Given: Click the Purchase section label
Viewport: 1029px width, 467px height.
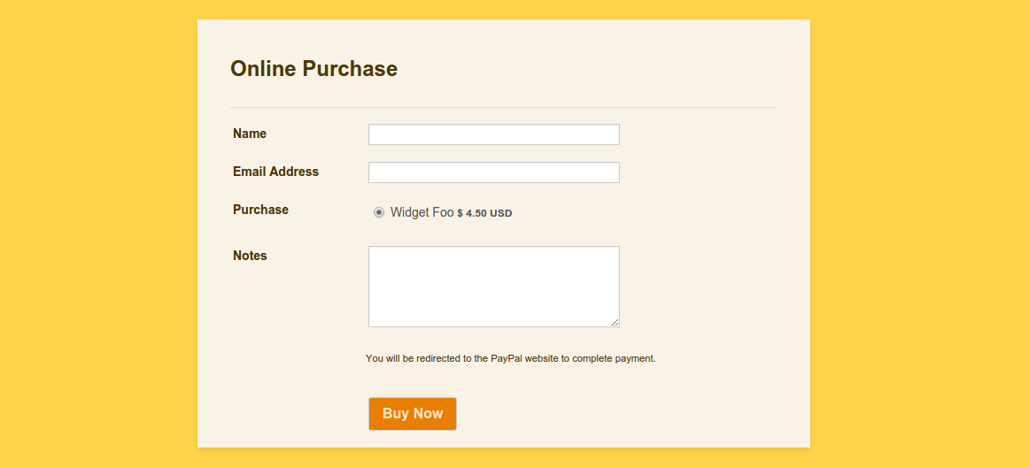Looking at the screenshot, I should [x=260, y=210].
